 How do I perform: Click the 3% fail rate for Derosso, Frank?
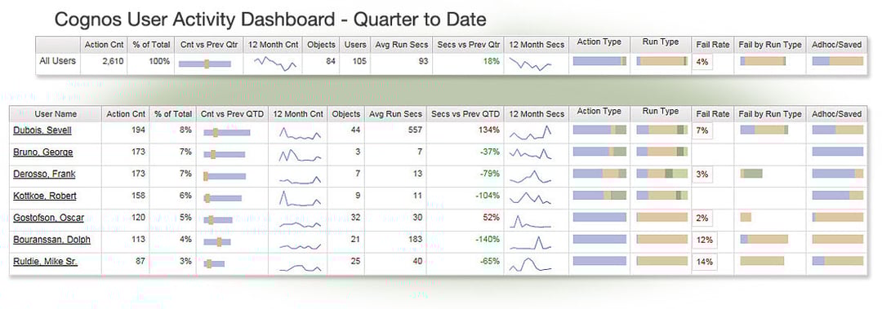tap(702, 174)
